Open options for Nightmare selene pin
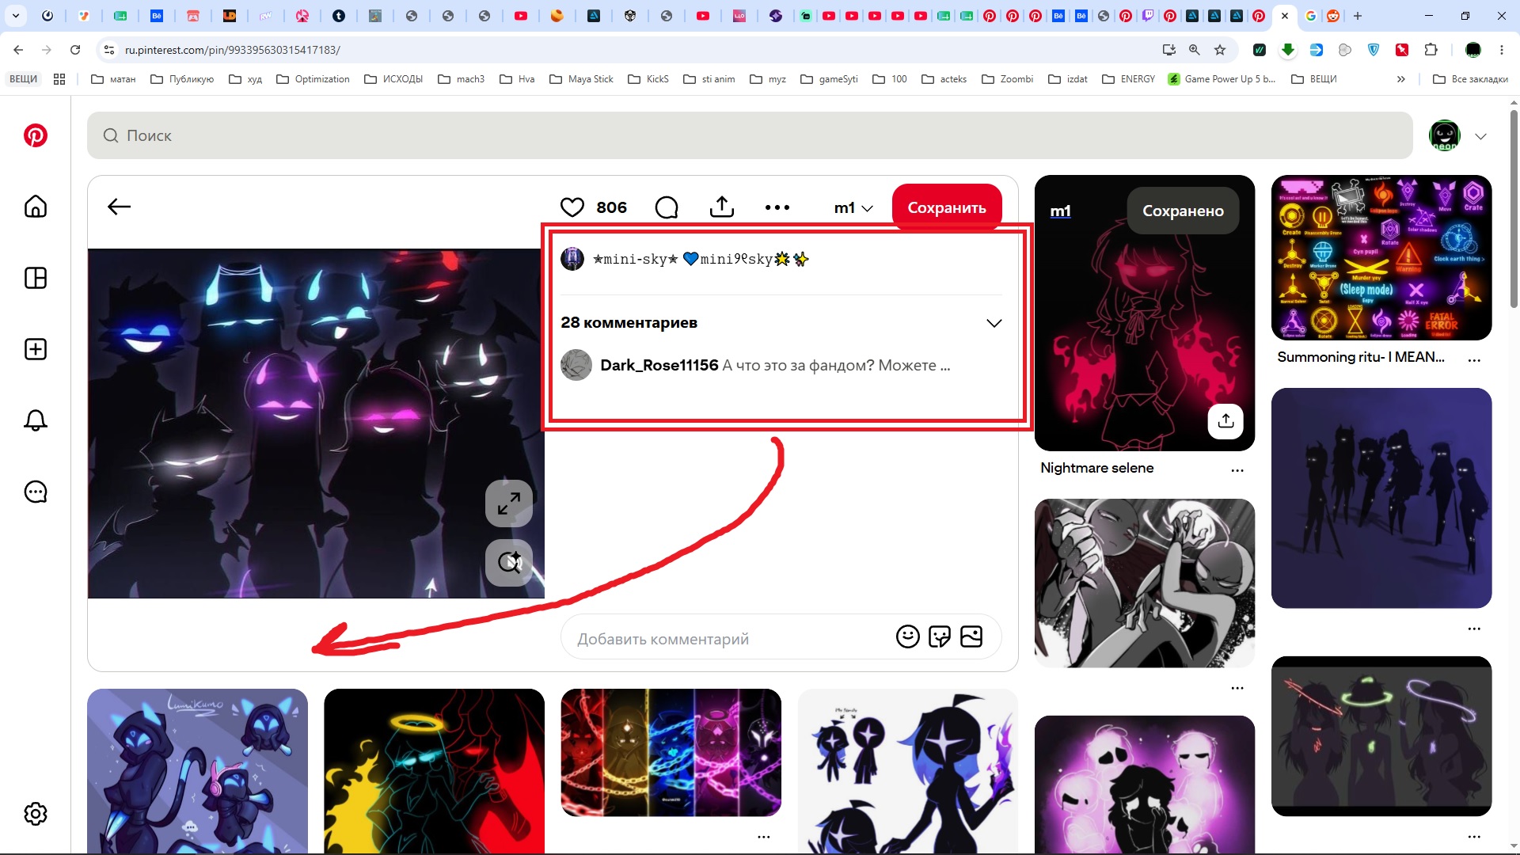The width and height of the screenshot is (1520, 855). click(1237, 470)
